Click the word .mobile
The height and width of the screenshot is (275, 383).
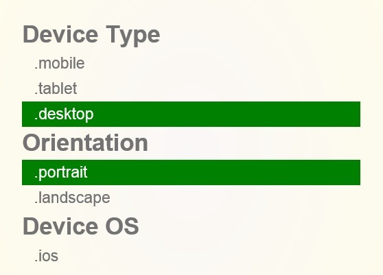point(60,64)
